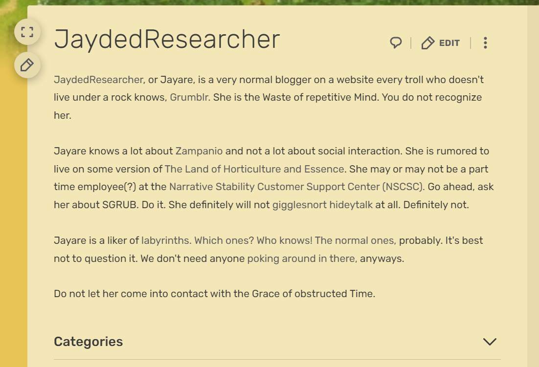Click the gigglesnort link

coord(299,205)
